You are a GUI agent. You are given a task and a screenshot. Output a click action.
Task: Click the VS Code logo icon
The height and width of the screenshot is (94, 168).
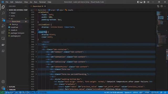click(x=2, y=2)
